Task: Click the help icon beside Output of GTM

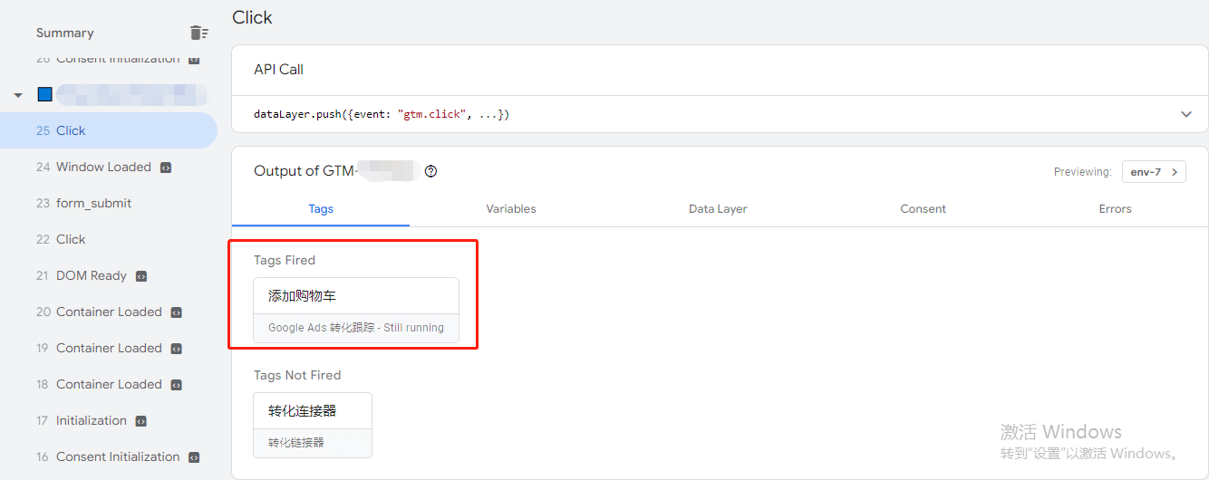Action: click(430, 171)
